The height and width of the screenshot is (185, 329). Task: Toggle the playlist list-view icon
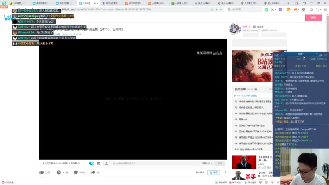(x=255, y=90)
